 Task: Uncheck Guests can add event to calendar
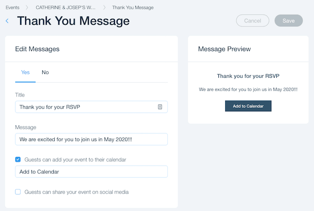pos(18,159)
